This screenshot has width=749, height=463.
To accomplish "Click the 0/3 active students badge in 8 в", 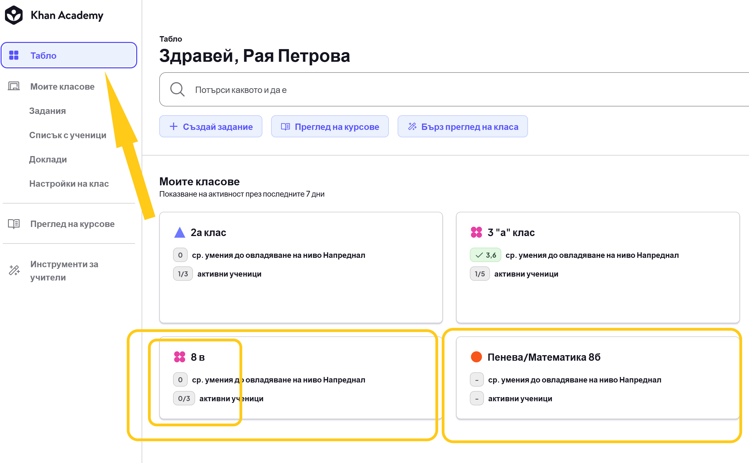I will pos(184,398).
